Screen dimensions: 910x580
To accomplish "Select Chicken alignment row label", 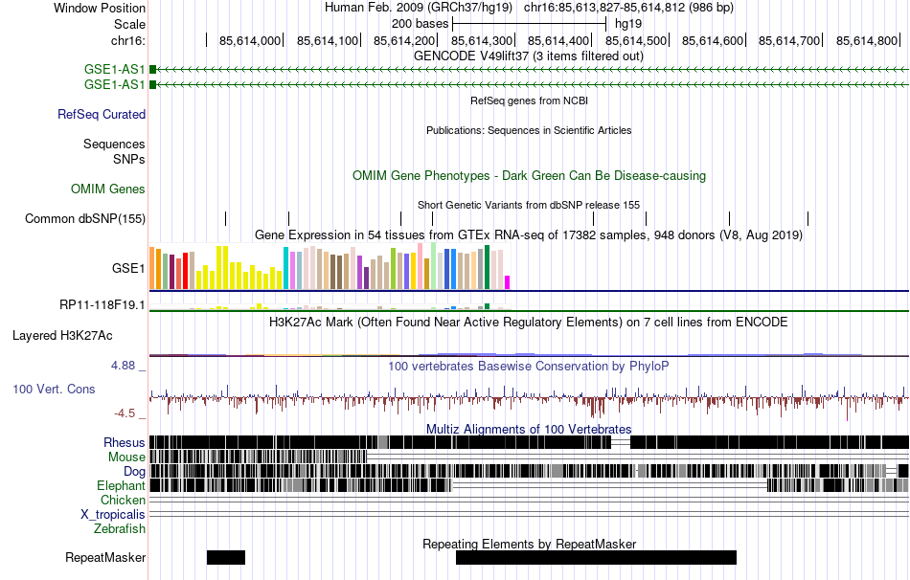I will pos(123,500).
